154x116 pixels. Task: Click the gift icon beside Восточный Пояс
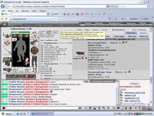point(123,42)
